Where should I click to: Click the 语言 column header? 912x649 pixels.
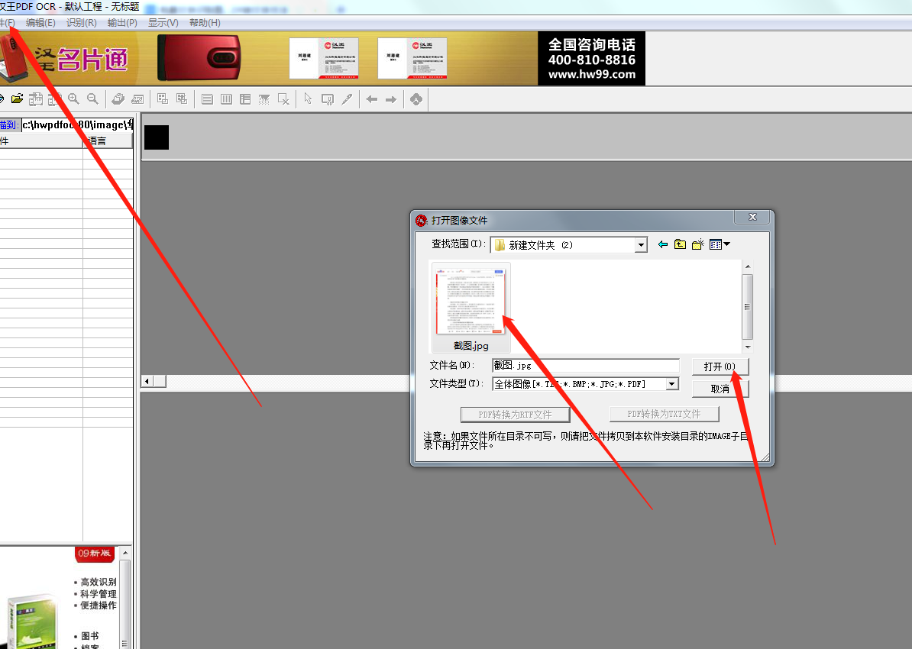point(108,140)
